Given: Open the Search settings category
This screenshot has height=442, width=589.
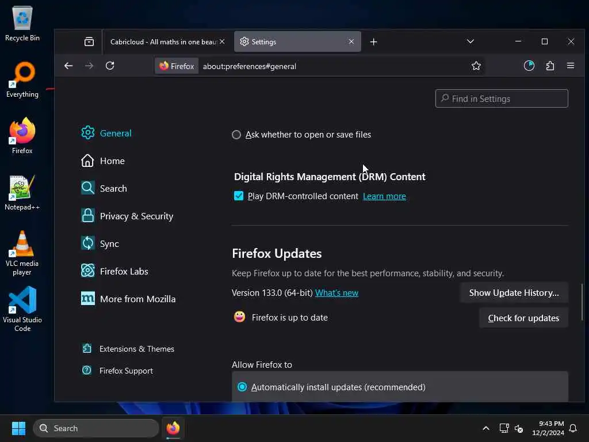Looking at the screenshot, I should pos(104,188).
